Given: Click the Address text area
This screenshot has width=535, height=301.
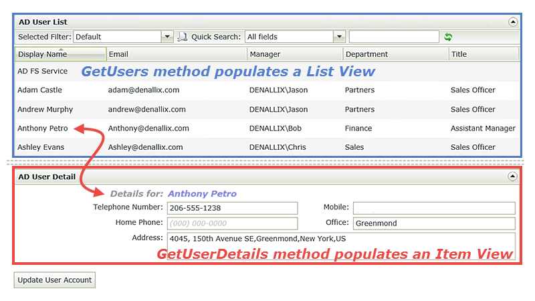Looking at the screenshot, I should click(x=341, y=246).
